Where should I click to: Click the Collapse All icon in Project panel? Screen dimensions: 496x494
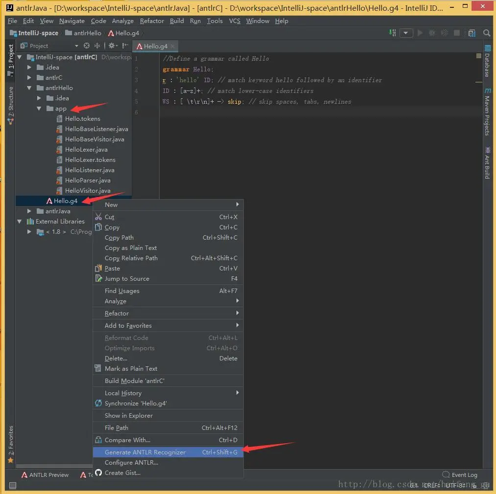[97, 46]
